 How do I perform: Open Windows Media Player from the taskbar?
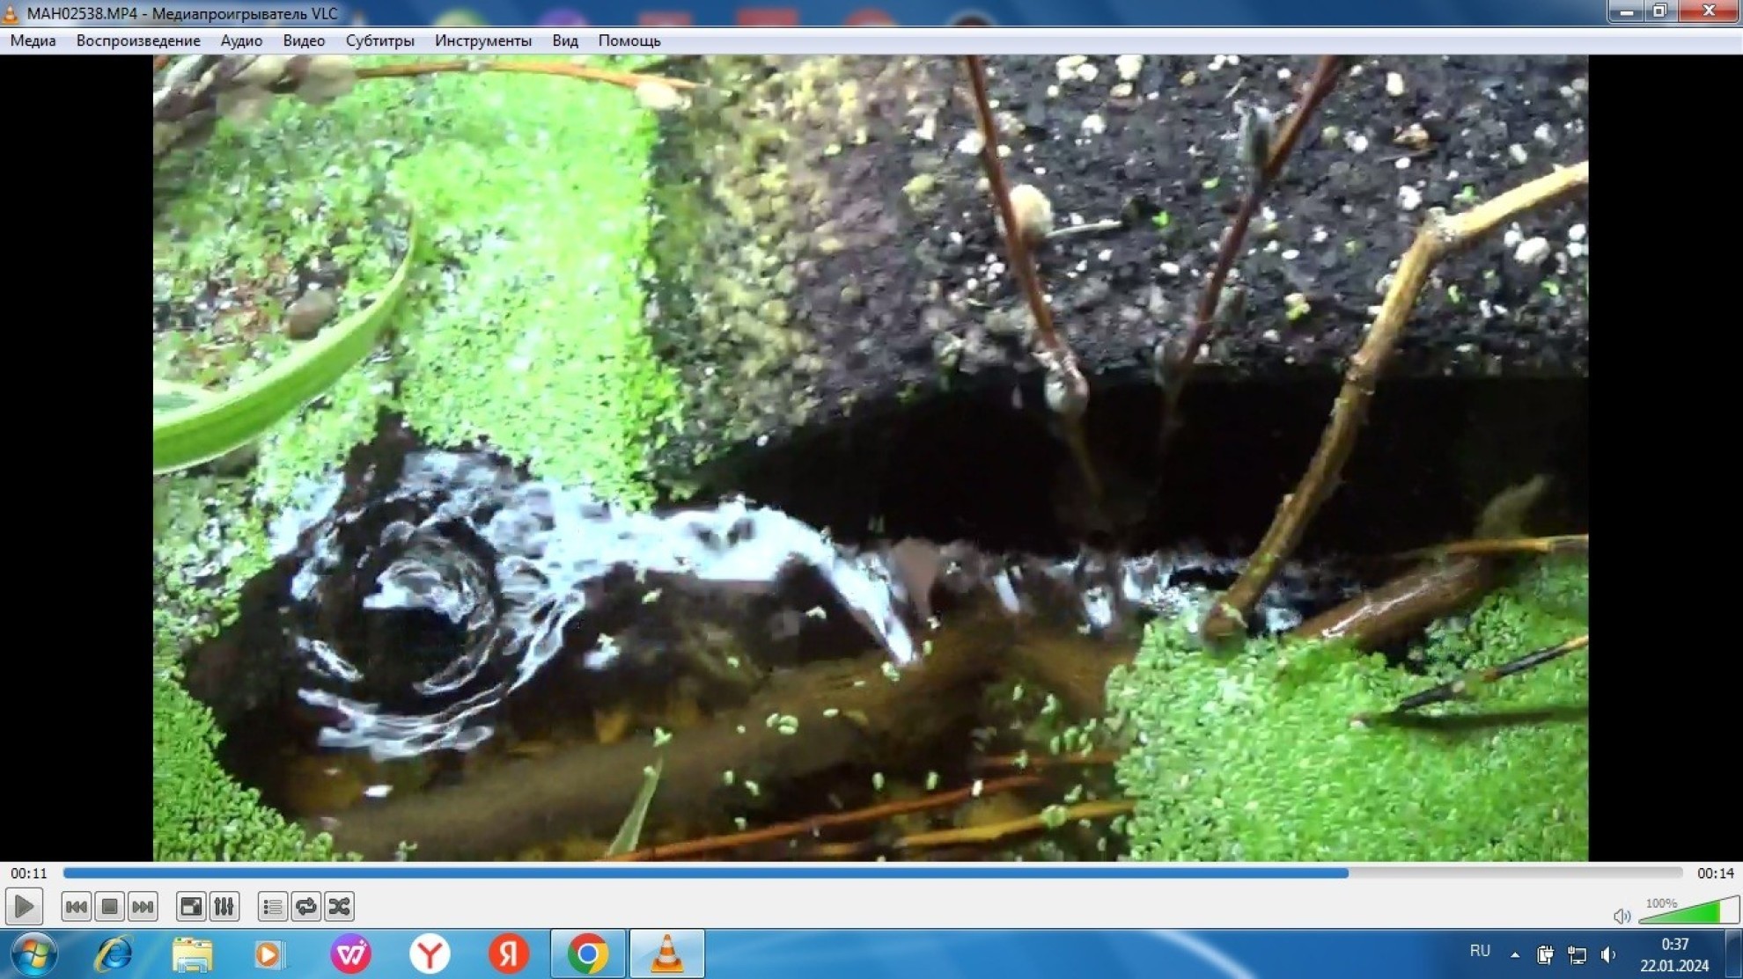(270, 954)
